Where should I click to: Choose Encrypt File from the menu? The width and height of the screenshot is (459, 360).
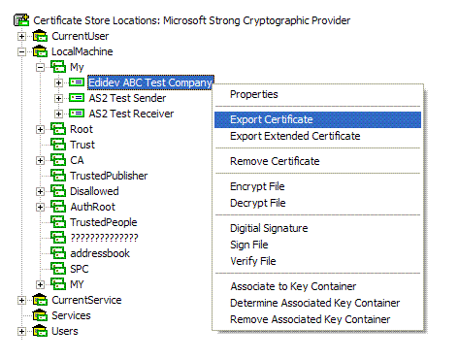pos(317,186)
